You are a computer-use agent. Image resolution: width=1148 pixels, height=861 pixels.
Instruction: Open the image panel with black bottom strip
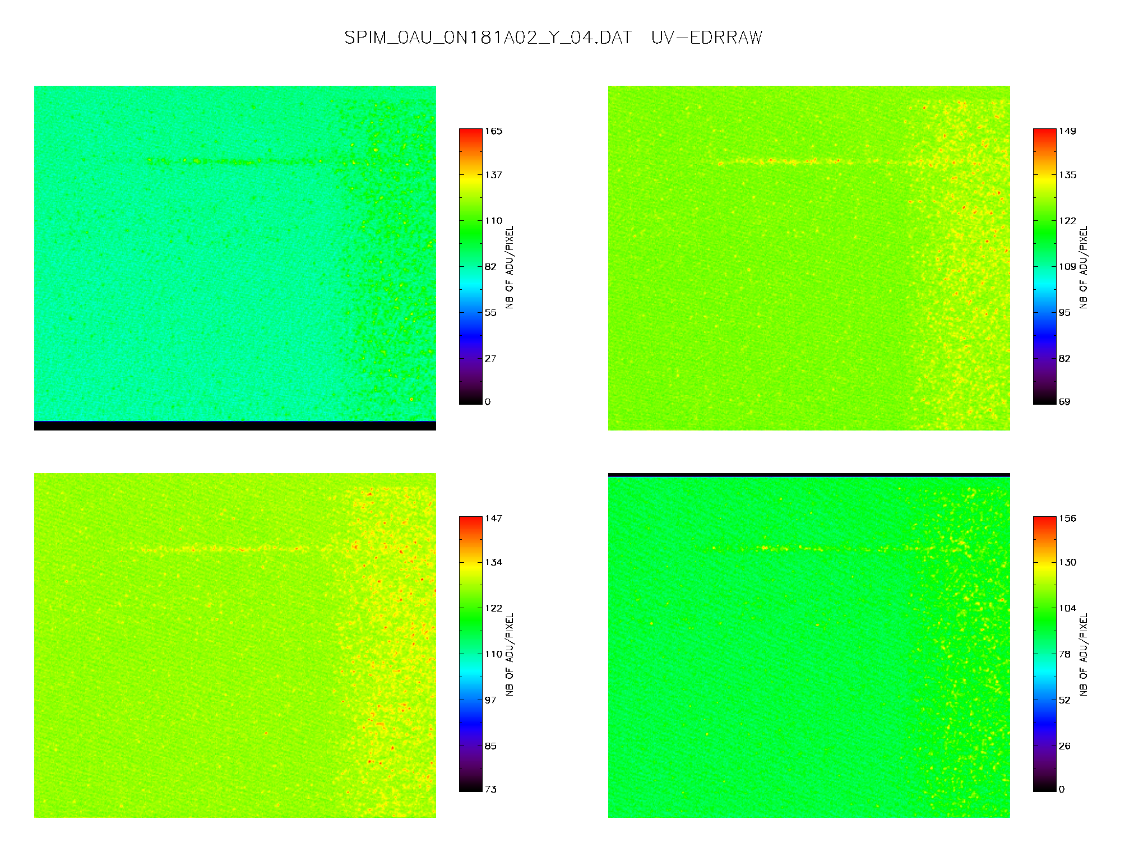click(235, 258)
